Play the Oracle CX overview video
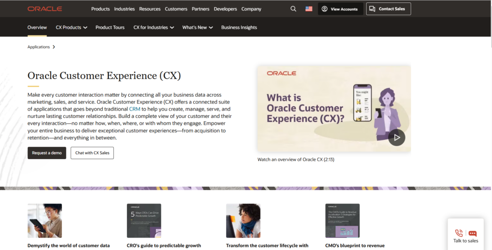 pos(396,137)
